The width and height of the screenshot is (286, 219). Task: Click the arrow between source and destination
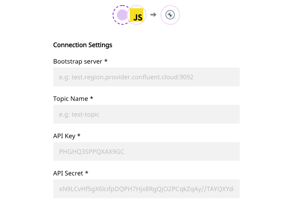[x=153, y=15]
